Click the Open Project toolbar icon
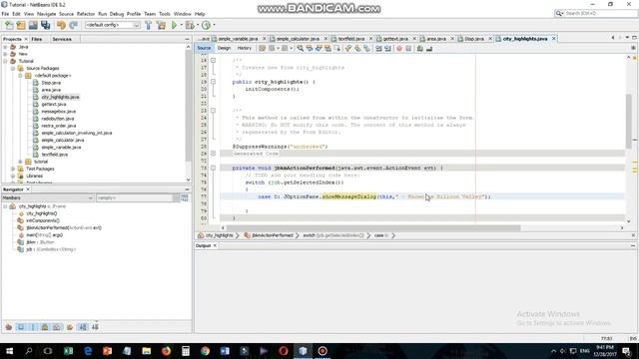The width and height of the screenshot is (639, 359). pyautogui.click(x=33, y=25)
